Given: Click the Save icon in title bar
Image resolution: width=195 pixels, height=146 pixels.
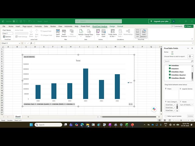Looking at the screenshot, I should tap(21, 21).
